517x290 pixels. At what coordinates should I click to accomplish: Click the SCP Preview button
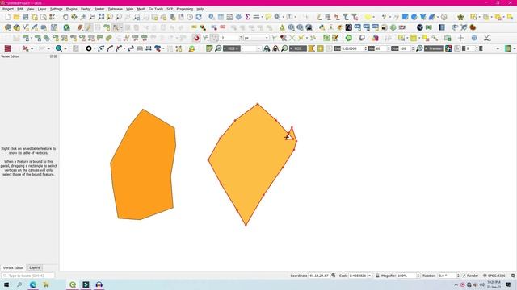pyautogui.click(x=434, y=48)
